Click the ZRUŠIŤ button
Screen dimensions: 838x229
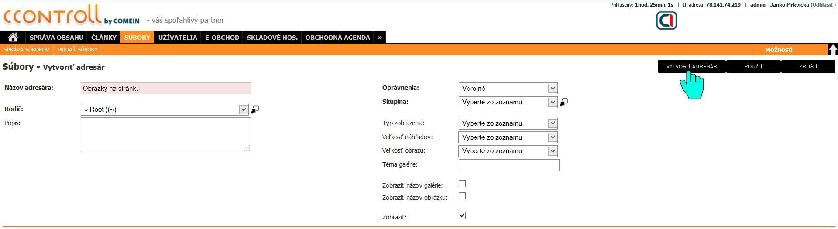click(x=808, y=67)
